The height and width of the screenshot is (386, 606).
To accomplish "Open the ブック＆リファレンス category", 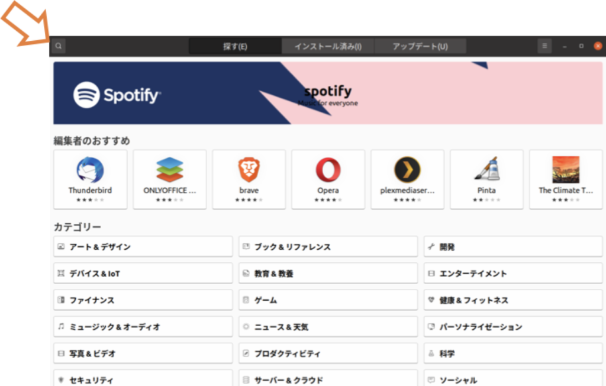I will [x=328, y=246].
